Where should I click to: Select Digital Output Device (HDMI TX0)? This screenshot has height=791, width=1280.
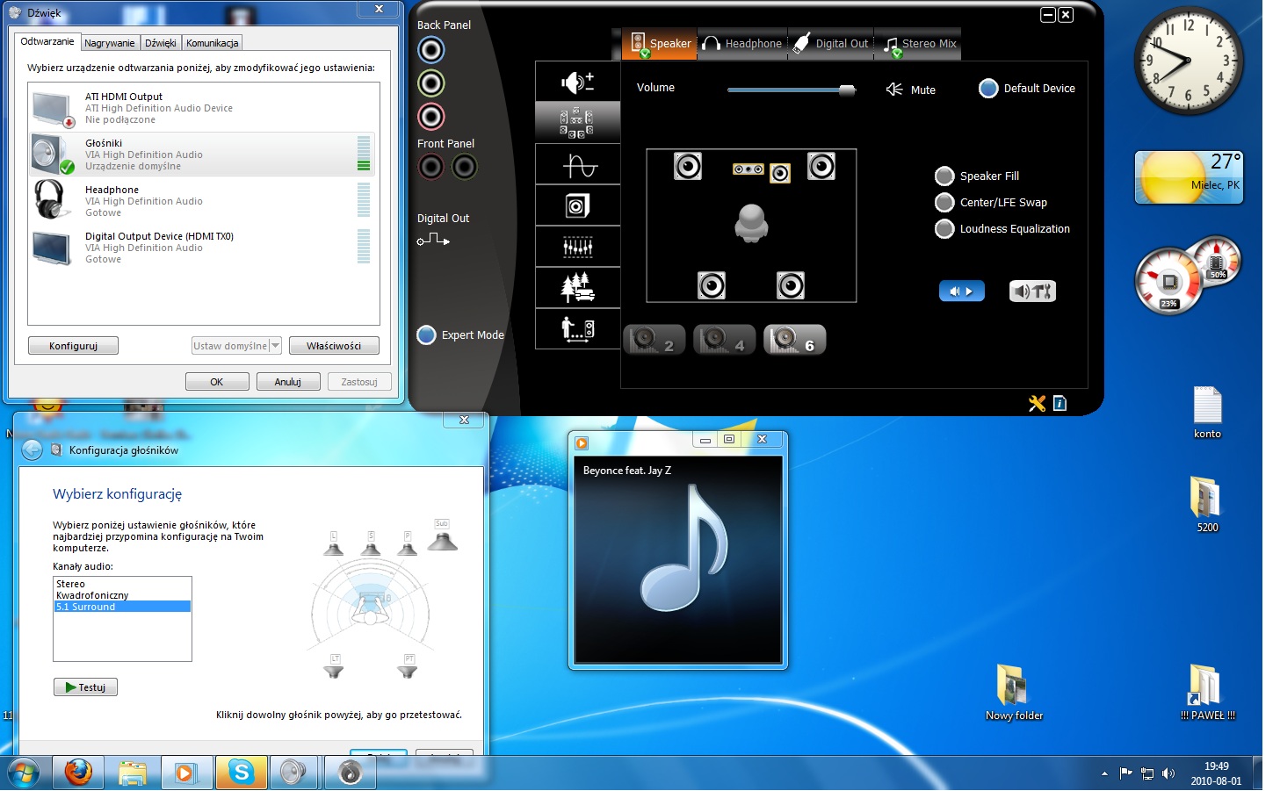coord(203,248)
